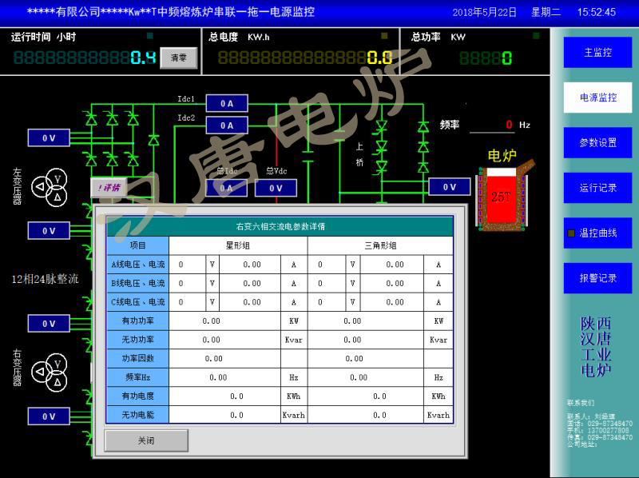Click the right transformer (右变压器) symbol

50,372
